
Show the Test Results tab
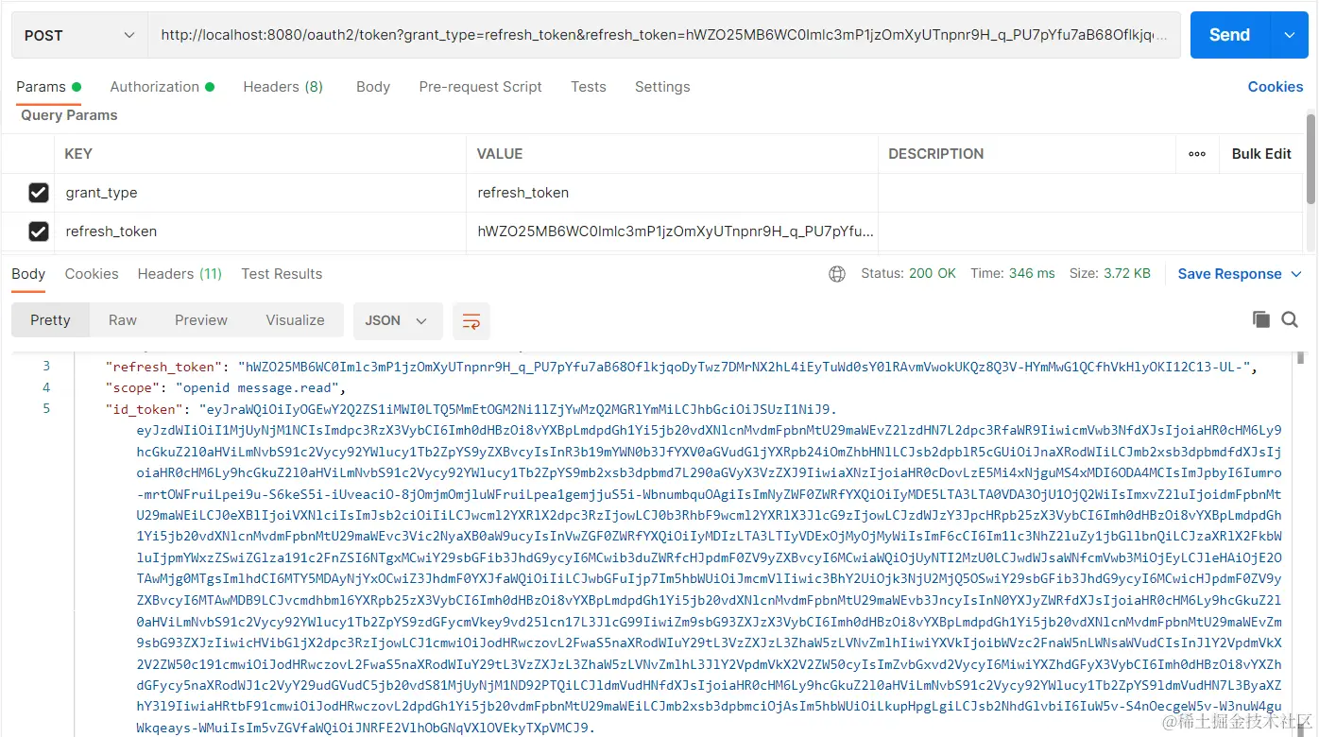[x=282, y=274]
